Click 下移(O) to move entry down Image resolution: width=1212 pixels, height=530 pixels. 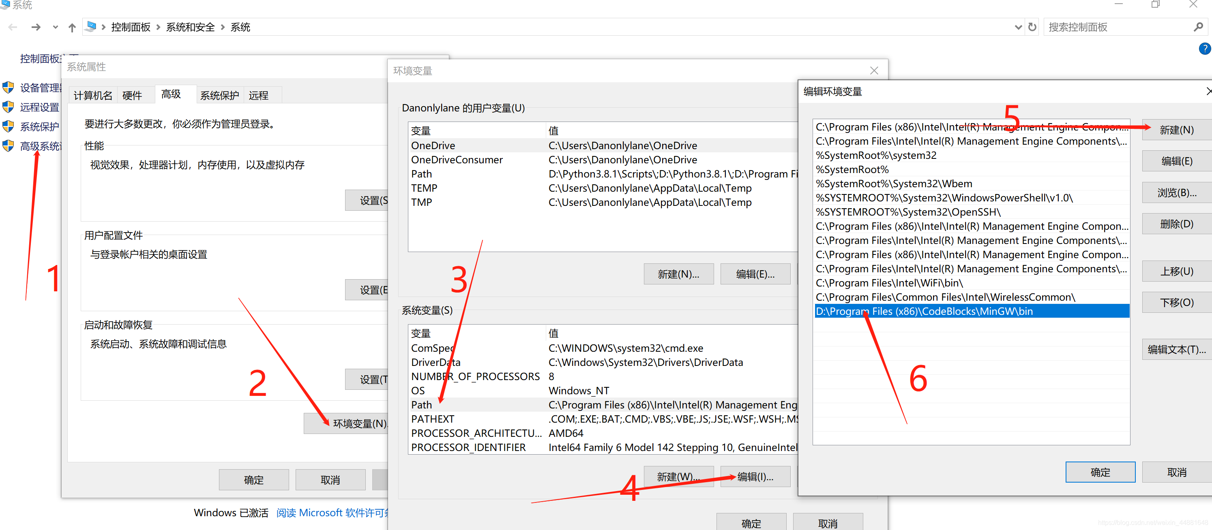1177,302
